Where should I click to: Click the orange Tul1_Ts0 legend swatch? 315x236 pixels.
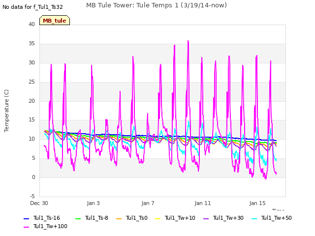point(119,218)
